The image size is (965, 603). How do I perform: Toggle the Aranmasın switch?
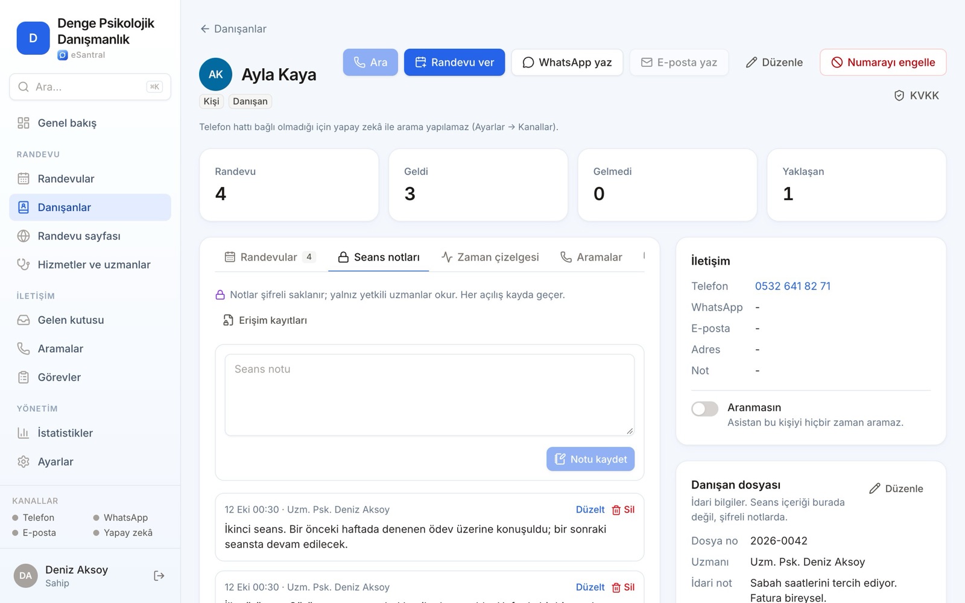tap(704, 409)
